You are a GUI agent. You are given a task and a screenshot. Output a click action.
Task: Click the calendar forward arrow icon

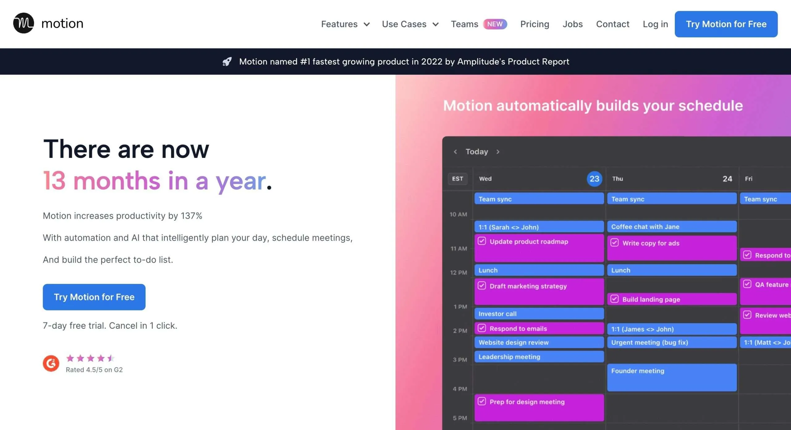[x=498, y=152]
